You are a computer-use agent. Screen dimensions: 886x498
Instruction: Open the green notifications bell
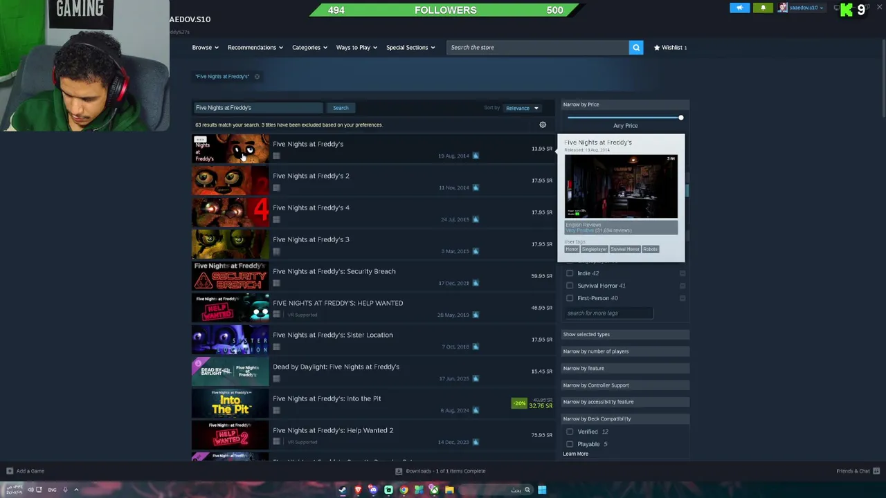(763, 8)
